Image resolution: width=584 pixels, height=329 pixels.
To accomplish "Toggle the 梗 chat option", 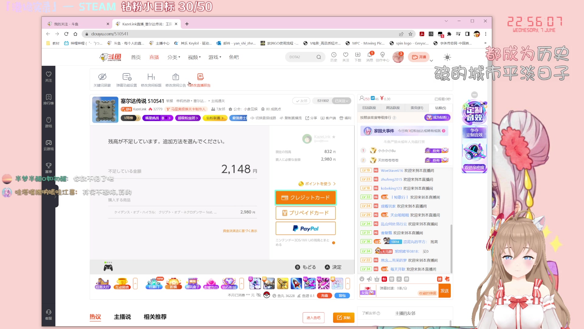I will tap(406, 279).
